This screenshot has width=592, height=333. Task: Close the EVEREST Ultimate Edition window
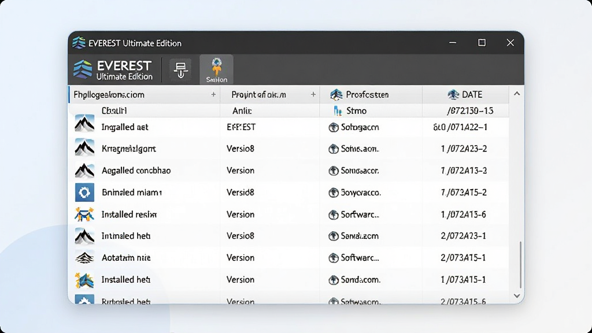(x=510, y=43)
